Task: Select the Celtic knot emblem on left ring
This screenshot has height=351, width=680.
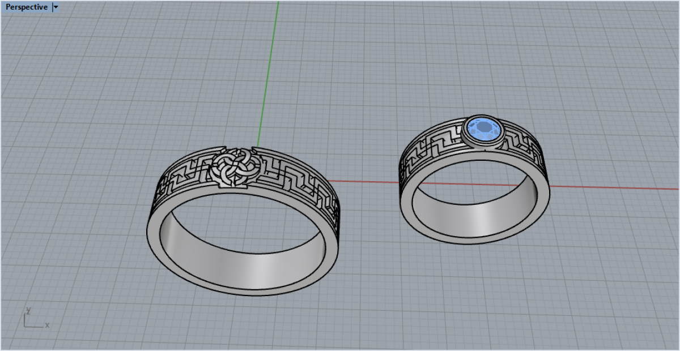Action: pos(235,167)
